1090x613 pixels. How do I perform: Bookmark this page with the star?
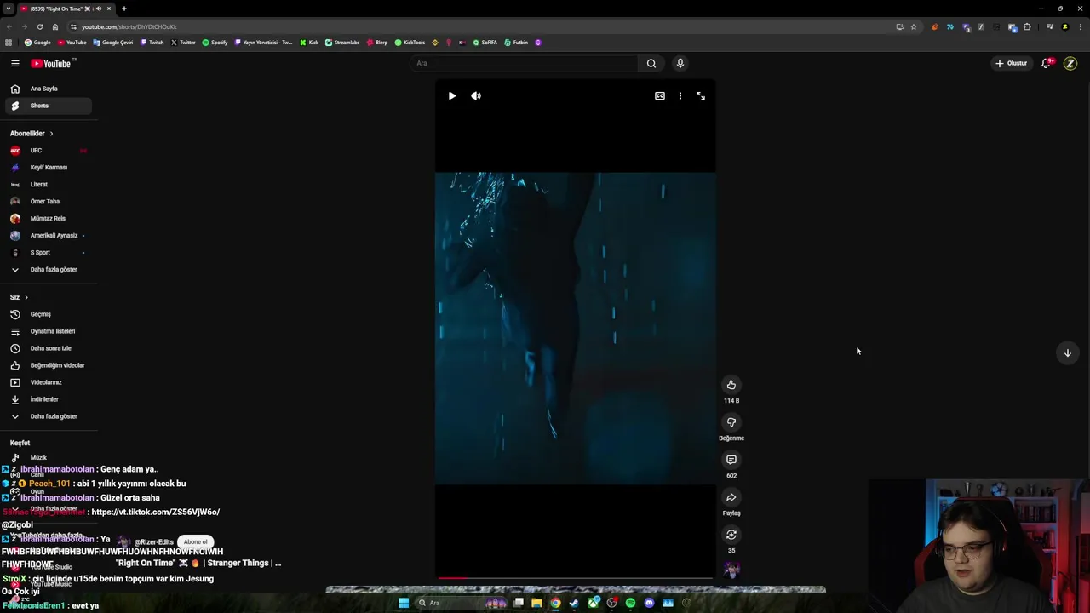[x=914, y=26]
